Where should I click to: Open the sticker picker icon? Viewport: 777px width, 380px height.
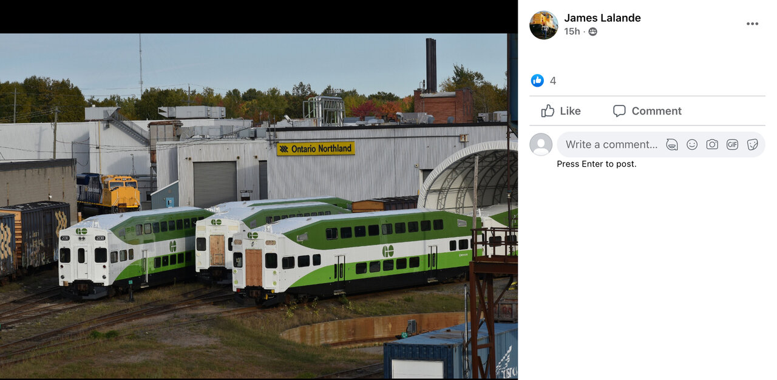(x=753, y=144)
